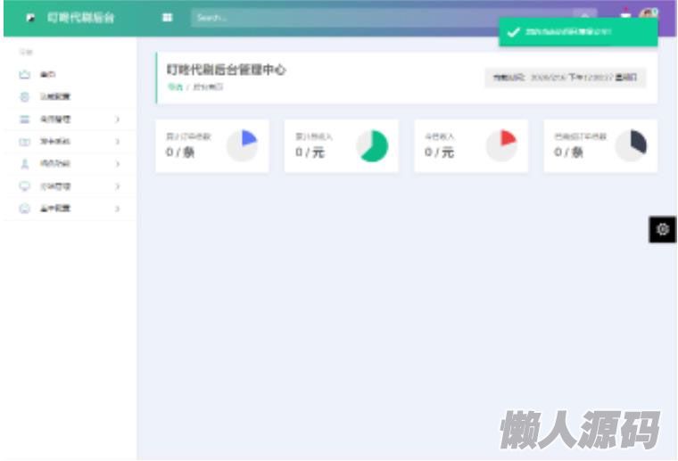Viewport: 678px width, 461px height.
Task: Open the sidebar item with person icon
Action: pyautogui.click(x=70, y=164)
